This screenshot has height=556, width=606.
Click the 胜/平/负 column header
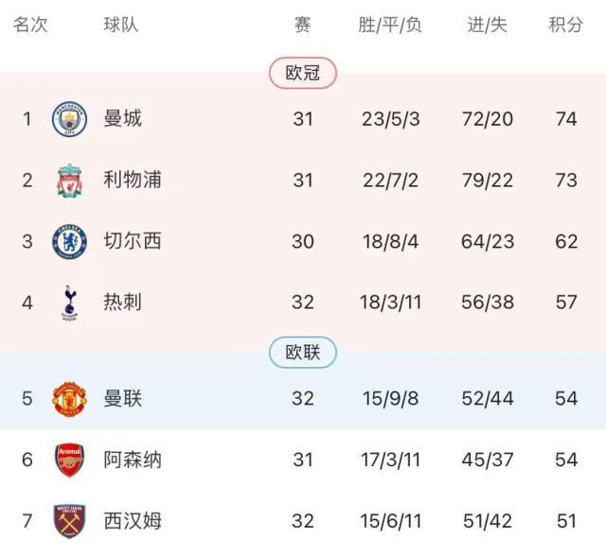[390, 26]
